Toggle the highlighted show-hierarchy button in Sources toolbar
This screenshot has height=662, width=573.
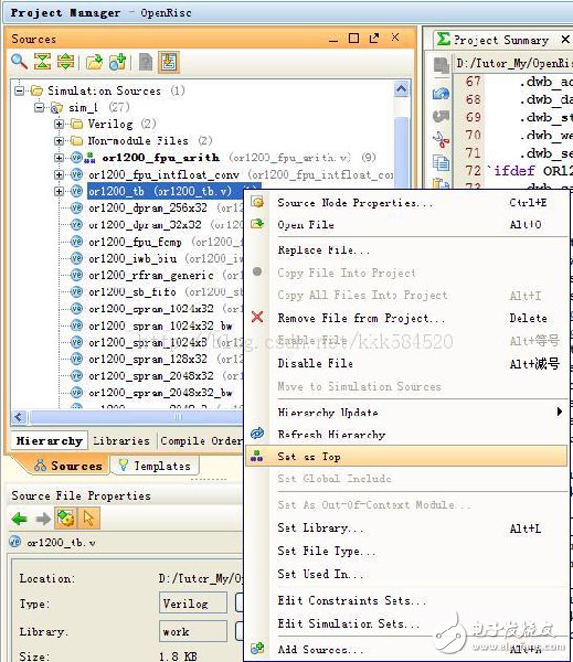coord(169,62)
